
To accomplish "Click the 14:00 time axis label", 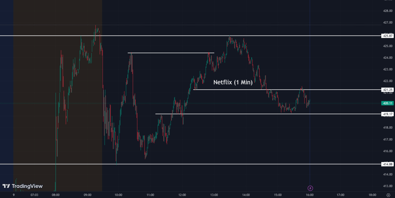I will click(x=246, y=195).
